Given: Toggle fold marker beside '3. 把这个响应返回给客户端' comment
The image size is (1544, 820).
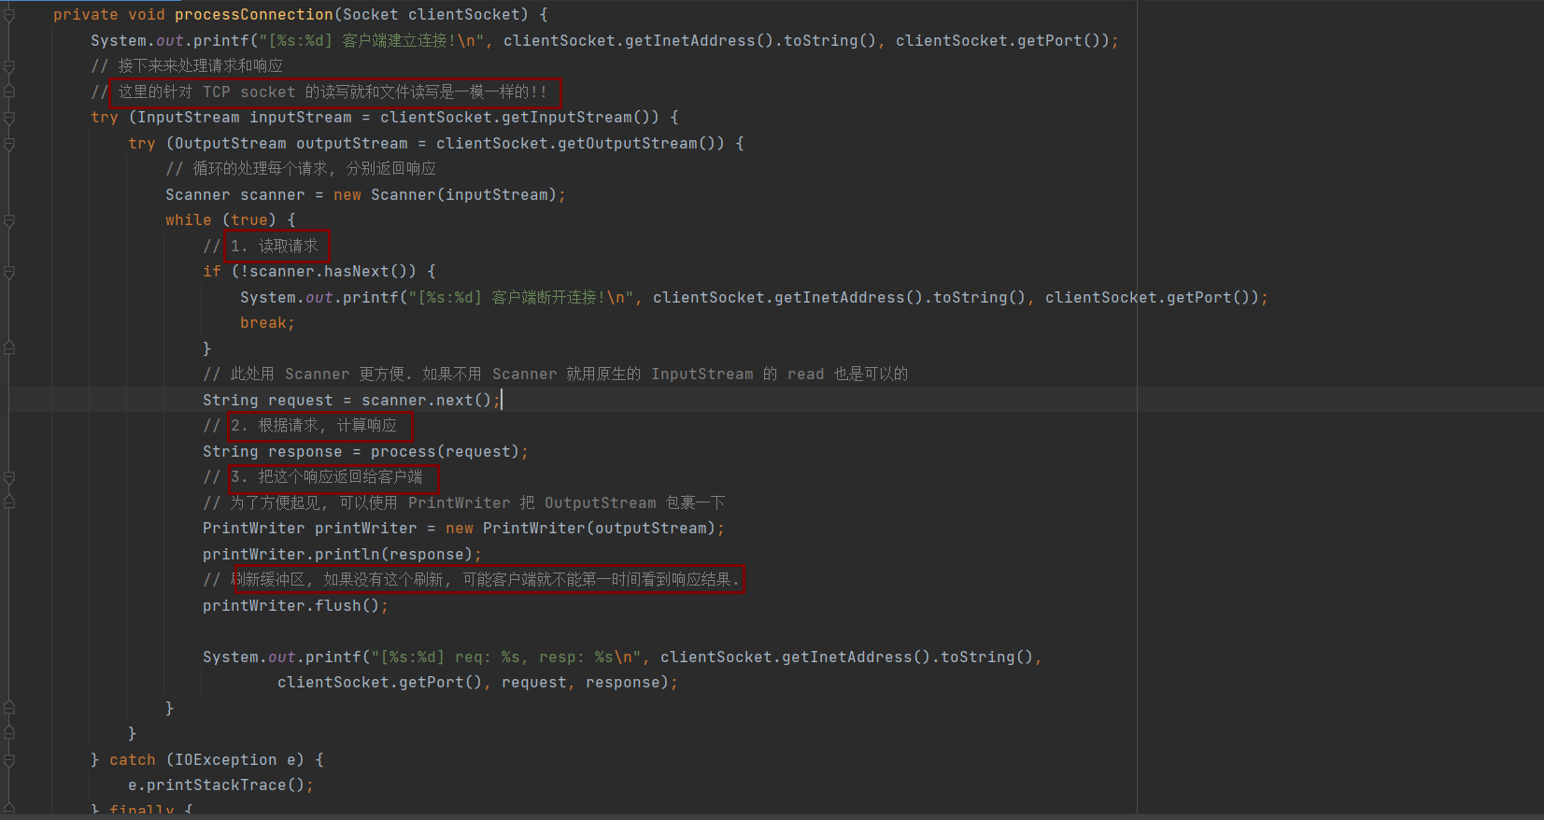Looking at the screenshot, I should (9, 477).
